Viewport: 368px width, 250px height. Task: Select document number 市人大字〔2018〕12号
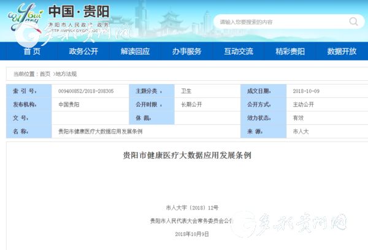coord(192,208)
